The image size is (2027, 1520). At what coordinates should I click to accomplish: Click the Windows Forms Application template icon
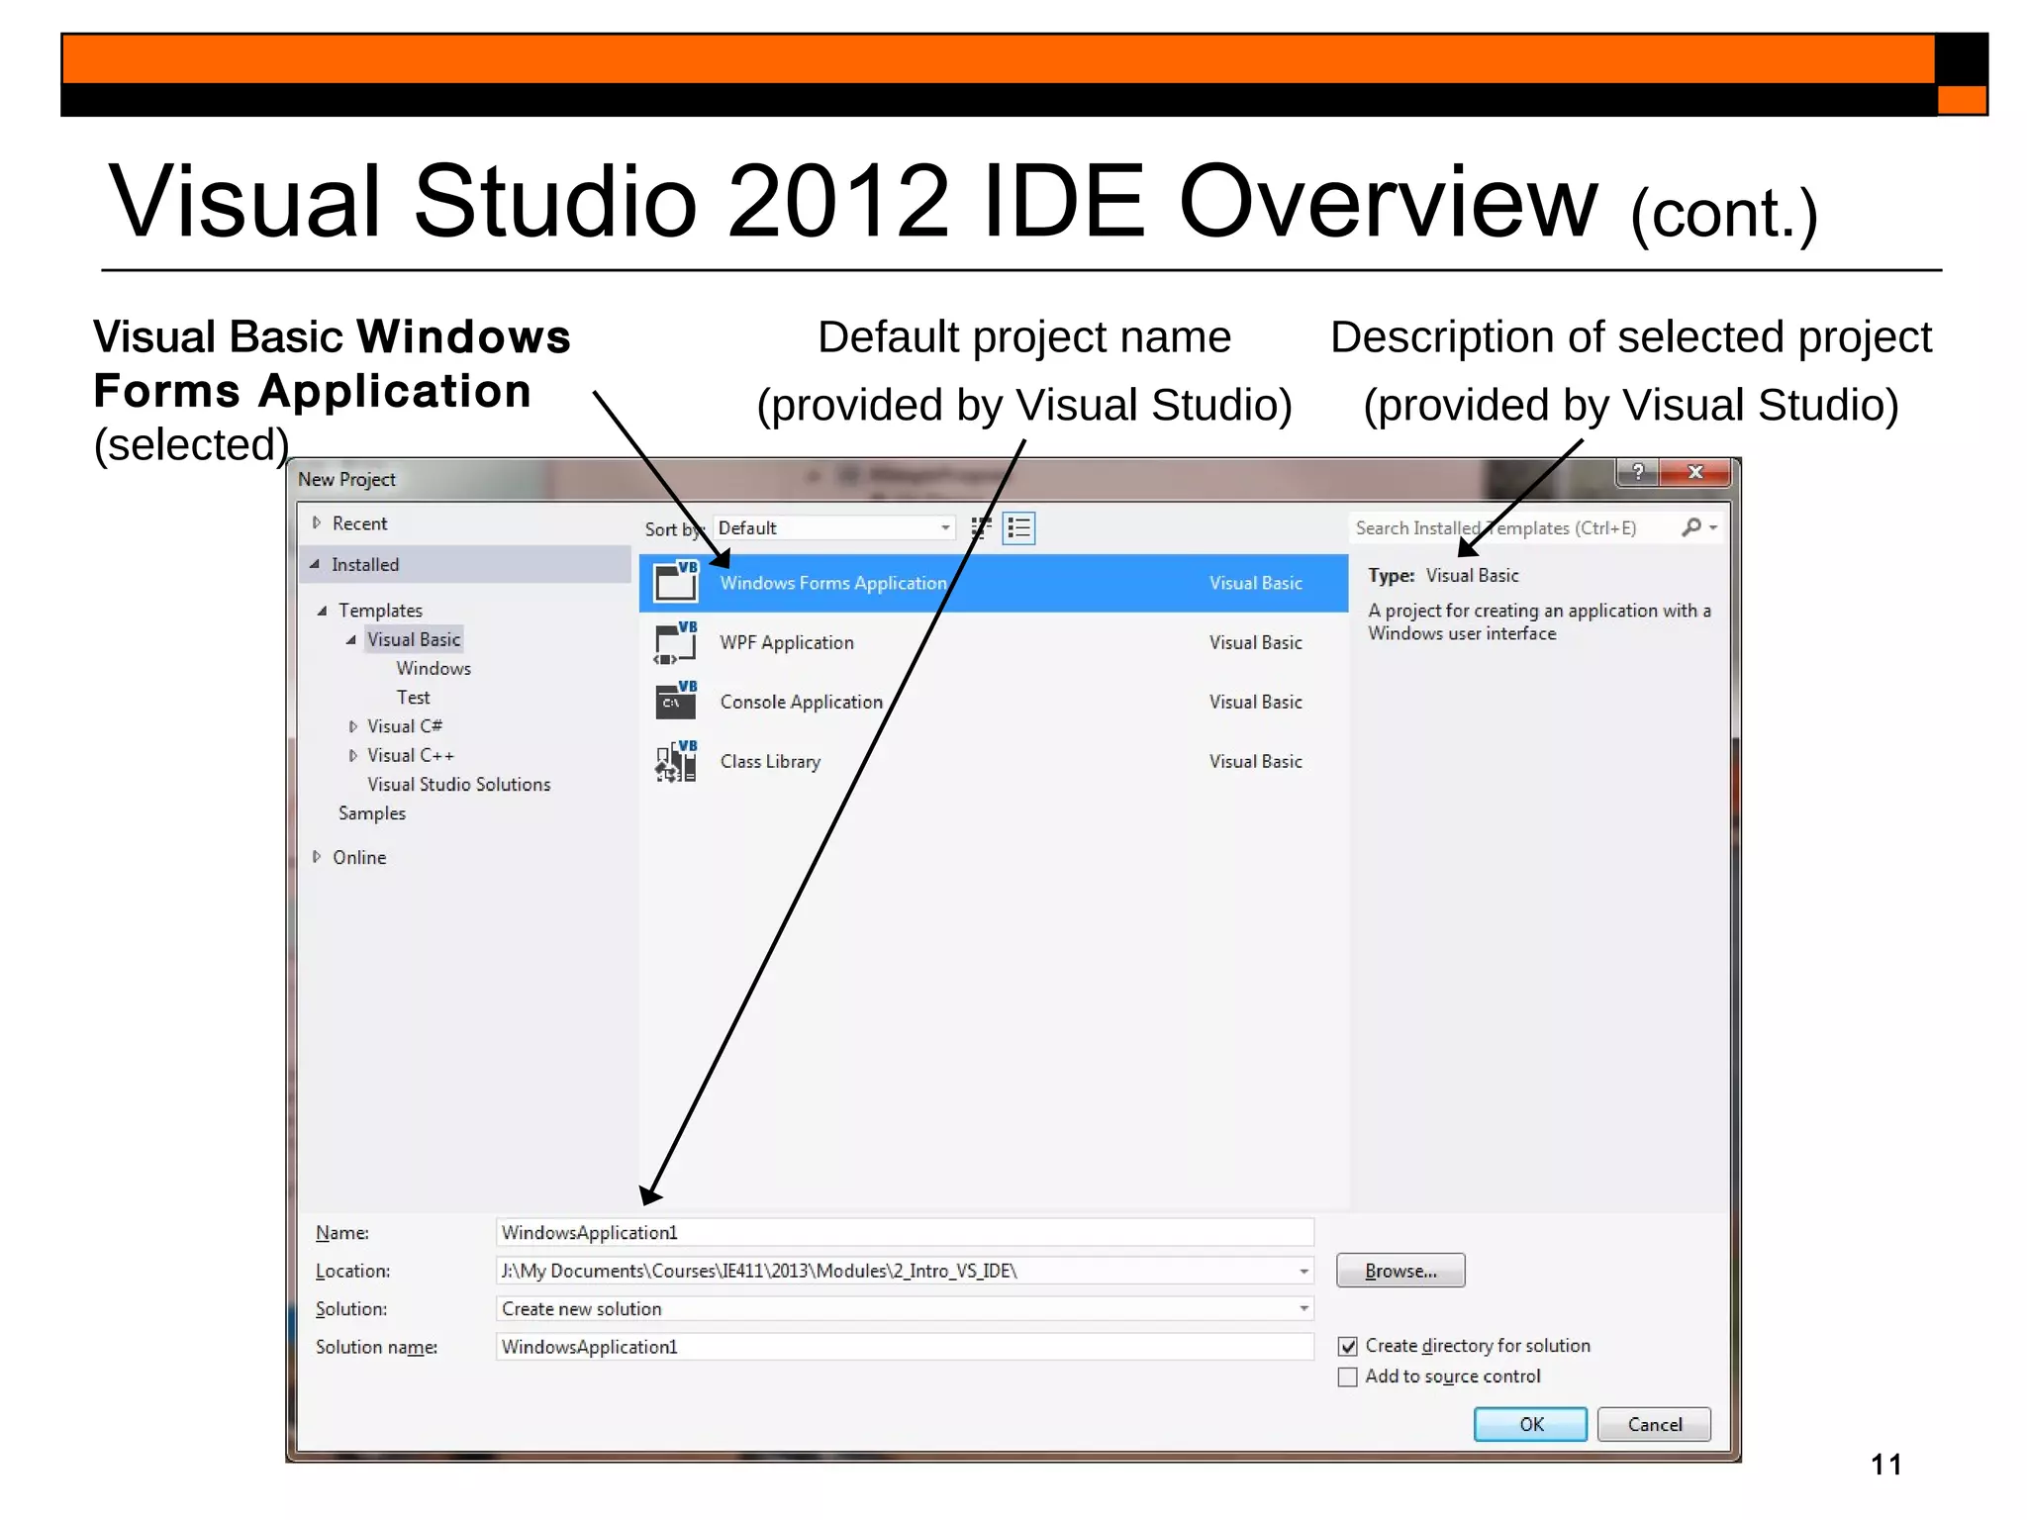(676, 582)
